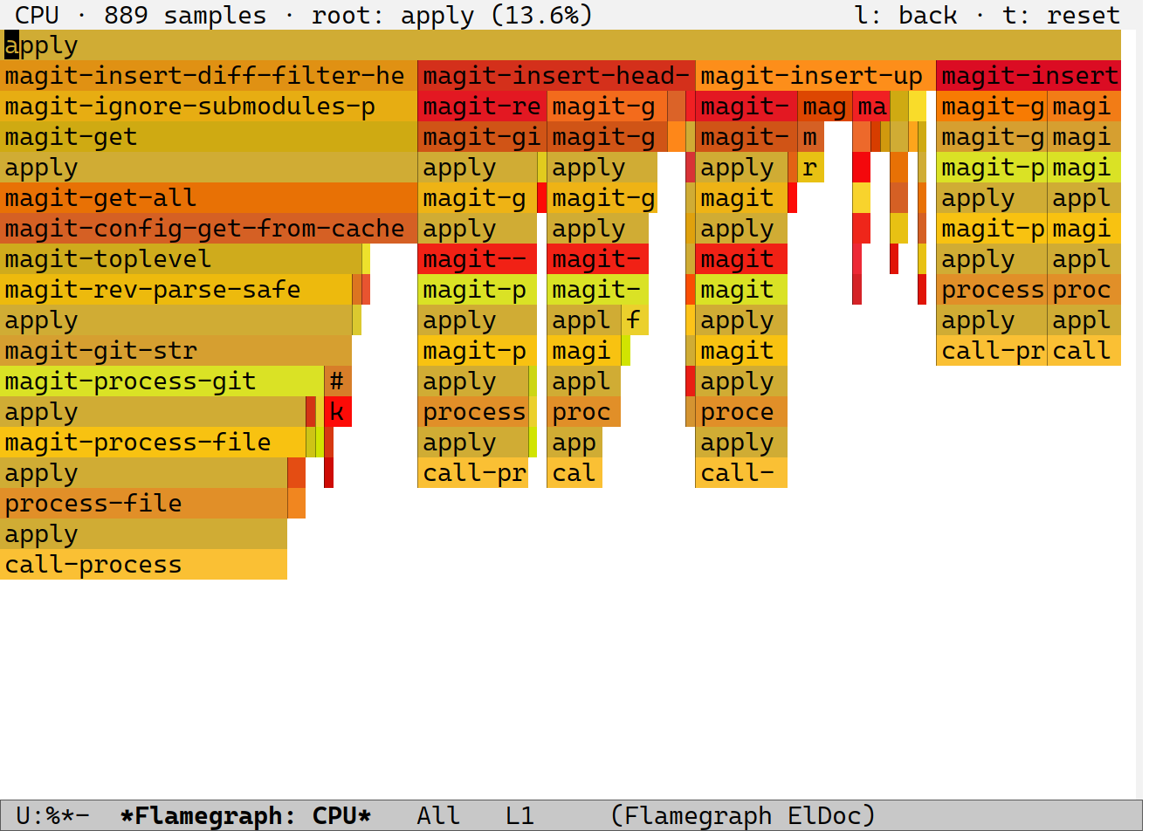Image resolution: width=1149 pixels, height=831 pixels.
Task: Select the call-process frame
Action: [x=143, y=565]
